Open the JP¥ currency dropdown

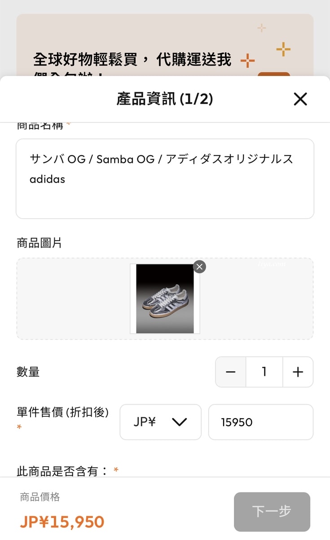[160, 422]
